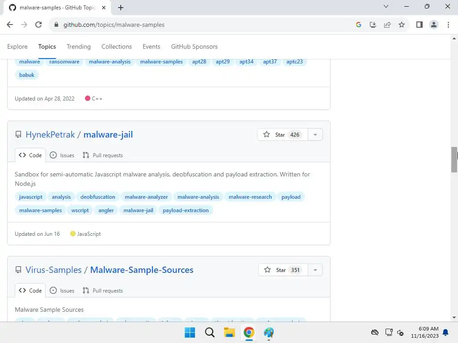The width and height of the screenshot is (458, 343).
Task: Reload the page with refresh icon
Action: [38, 25]
